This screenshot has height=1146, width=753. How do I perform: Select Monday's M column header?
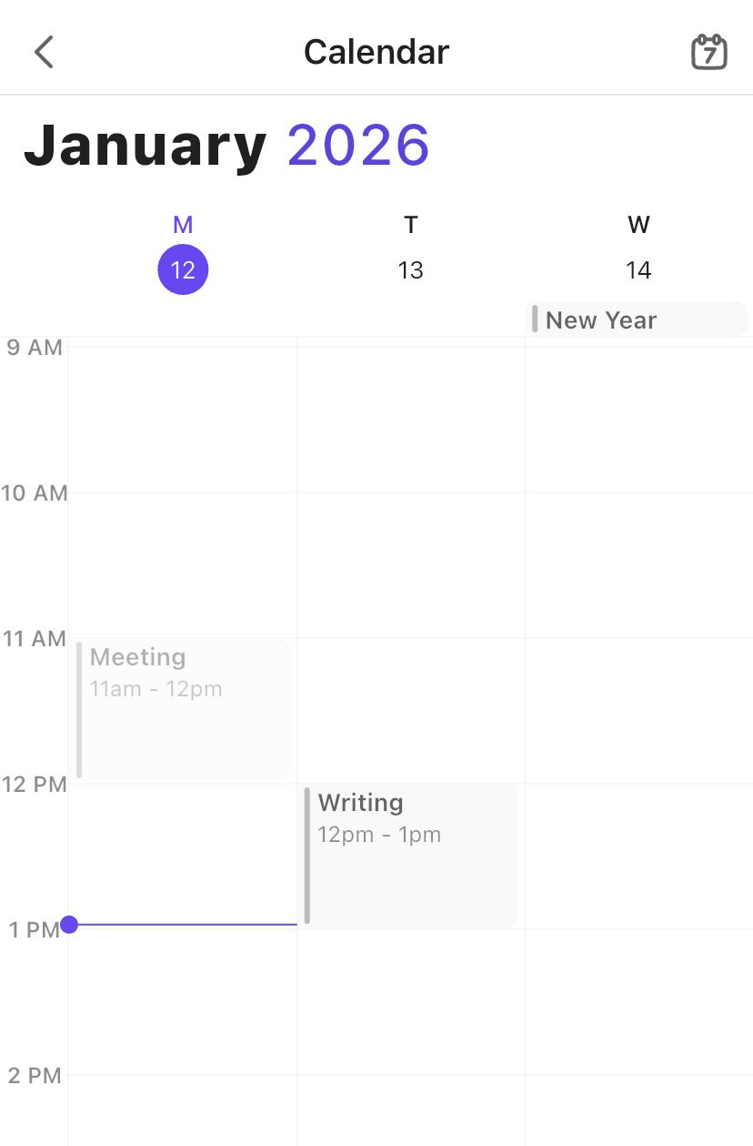(183, 225)
